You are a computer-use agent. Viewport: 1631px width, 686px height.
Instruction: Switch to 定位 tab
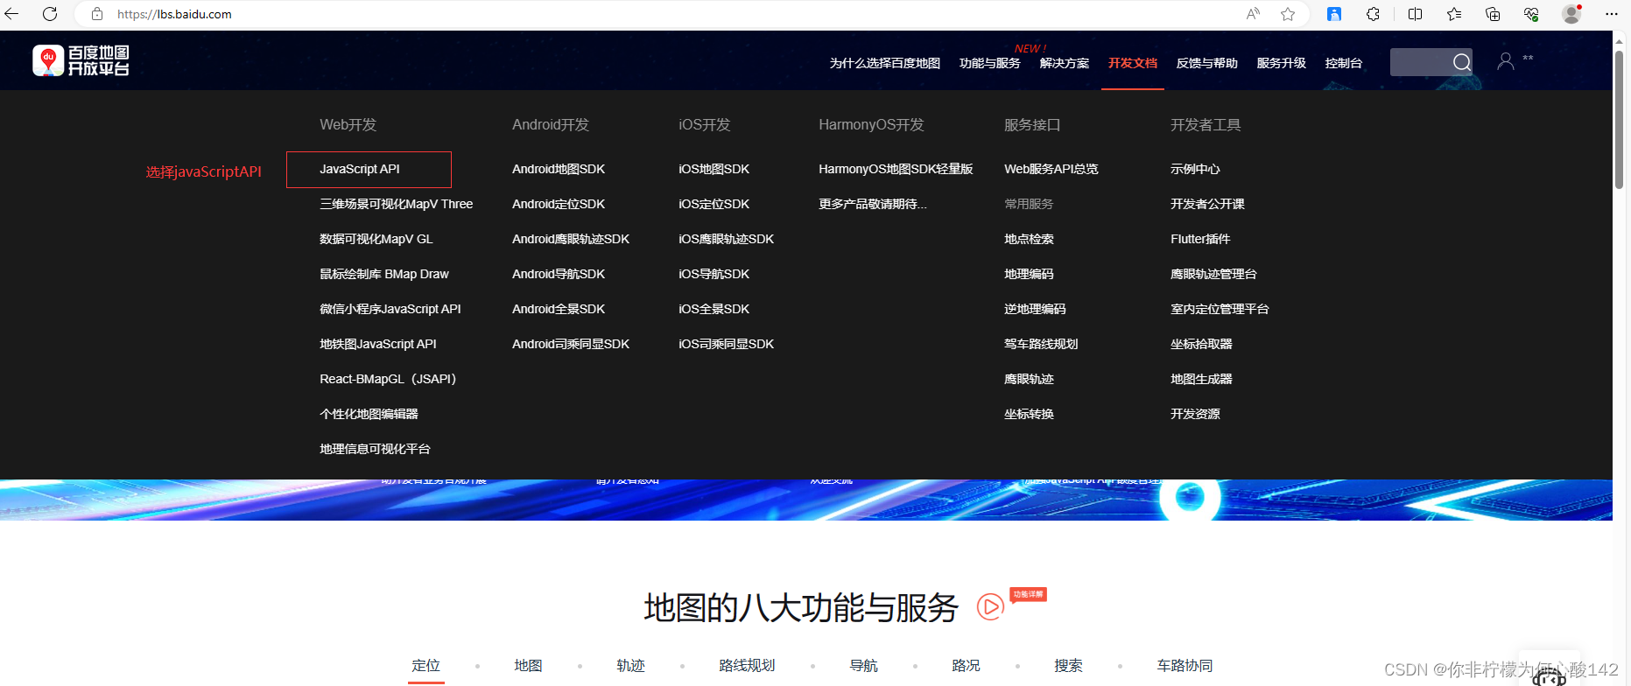[426, 666]
